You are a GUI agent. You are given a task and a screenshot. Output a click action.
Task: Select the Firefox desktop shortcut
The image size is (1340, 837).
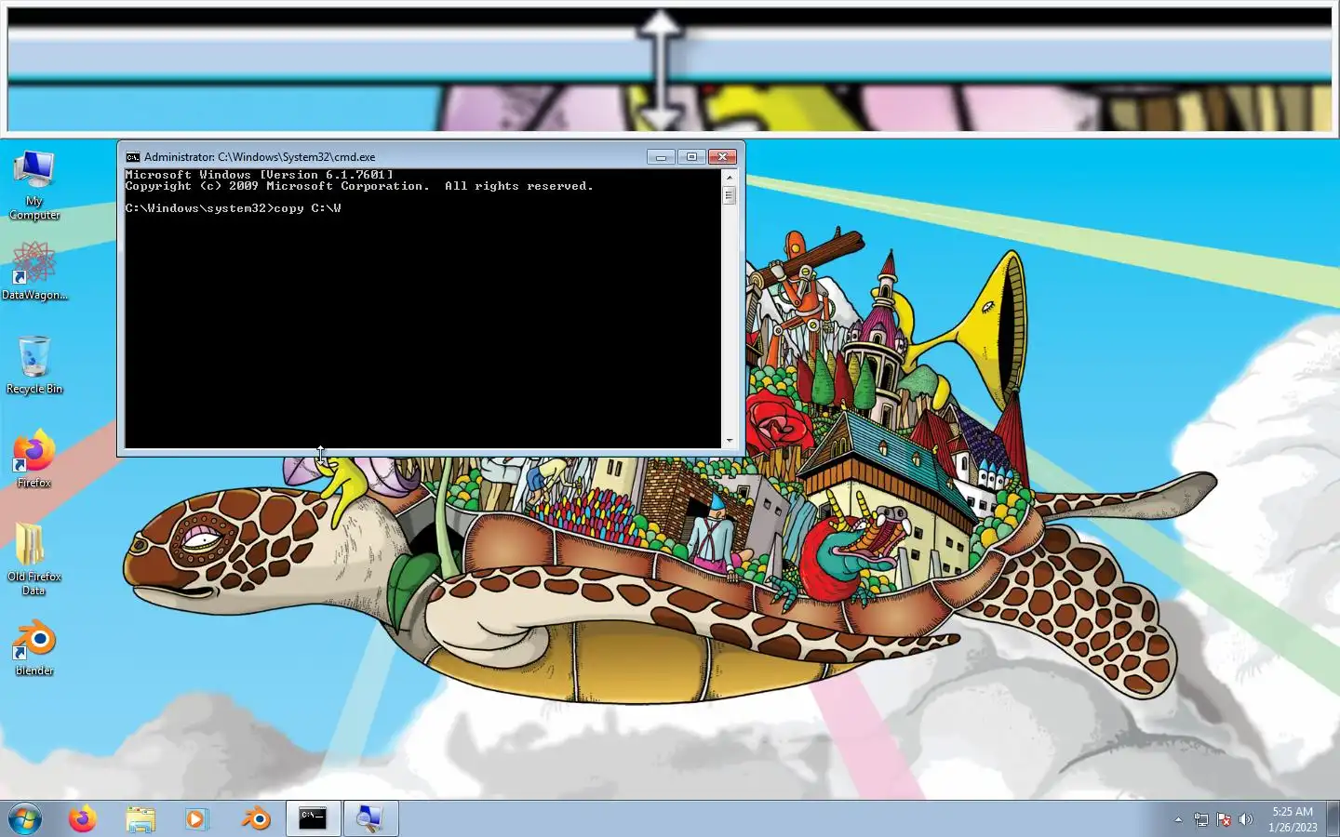(34, 458)
